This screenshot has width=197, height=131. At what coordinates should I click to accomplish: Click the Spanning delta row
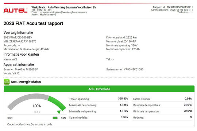click(98, 118)
